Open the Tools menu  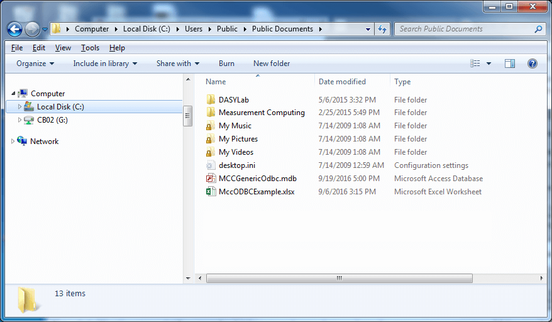point(90,48)
